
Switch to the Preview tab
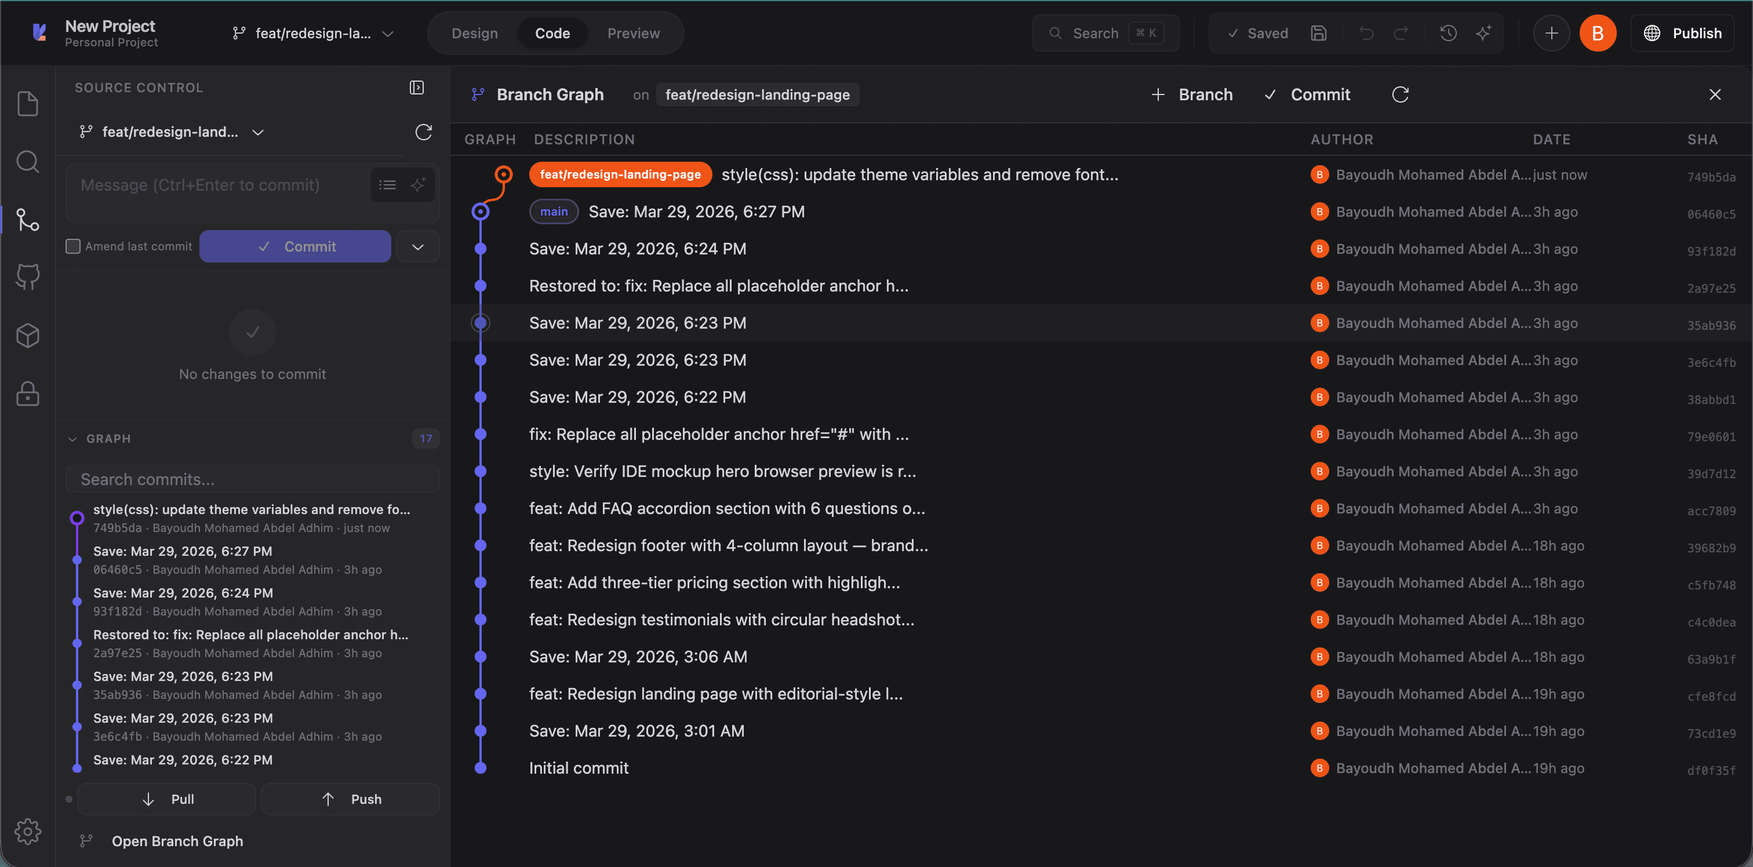pos(633,32)
